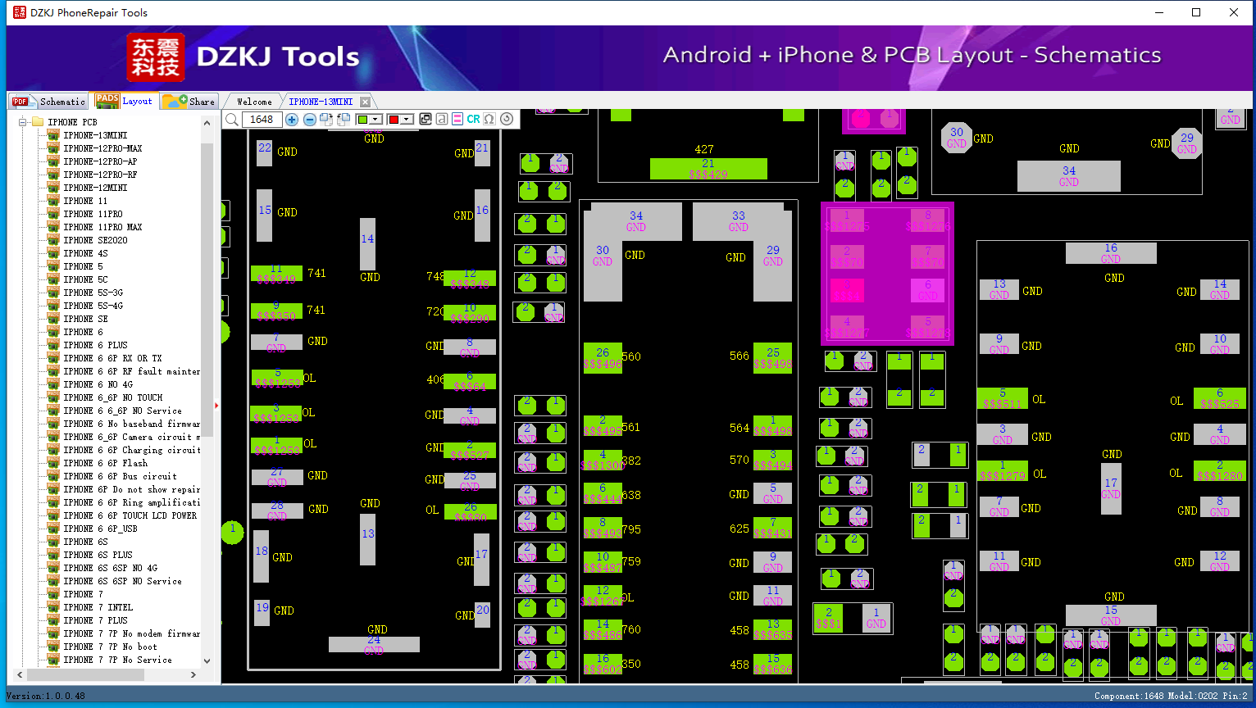
Task: Switch to the Schematic tab
Action: [49, 102]
